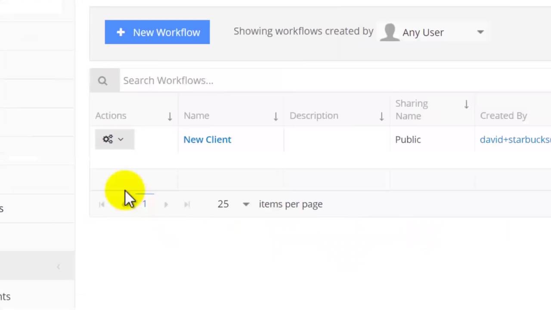Click the user avatar icon beside Any User

pos(390,32)
